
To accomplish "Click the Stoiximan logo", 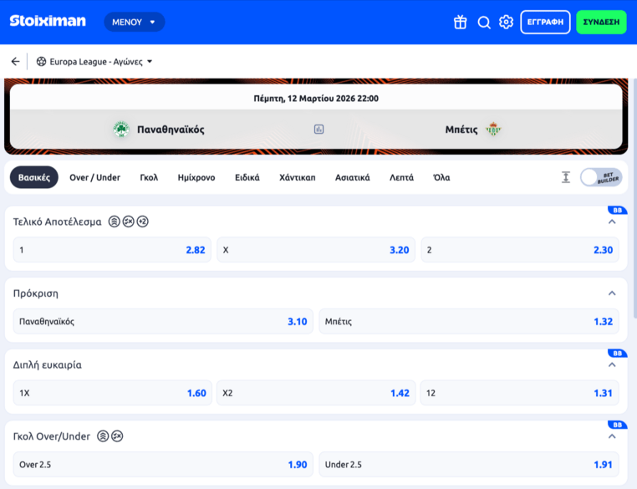I will [x=48, y=22].
